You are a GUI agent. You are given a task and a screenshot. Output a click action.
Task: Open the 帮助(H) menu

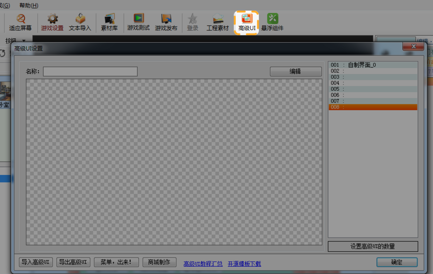point(29,5)
